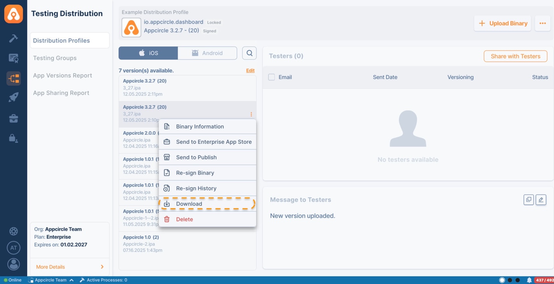The height and width of the screenshot is (284, 554).
Task: Open the search icon beside the platform tabs
Action: (249, 53)
